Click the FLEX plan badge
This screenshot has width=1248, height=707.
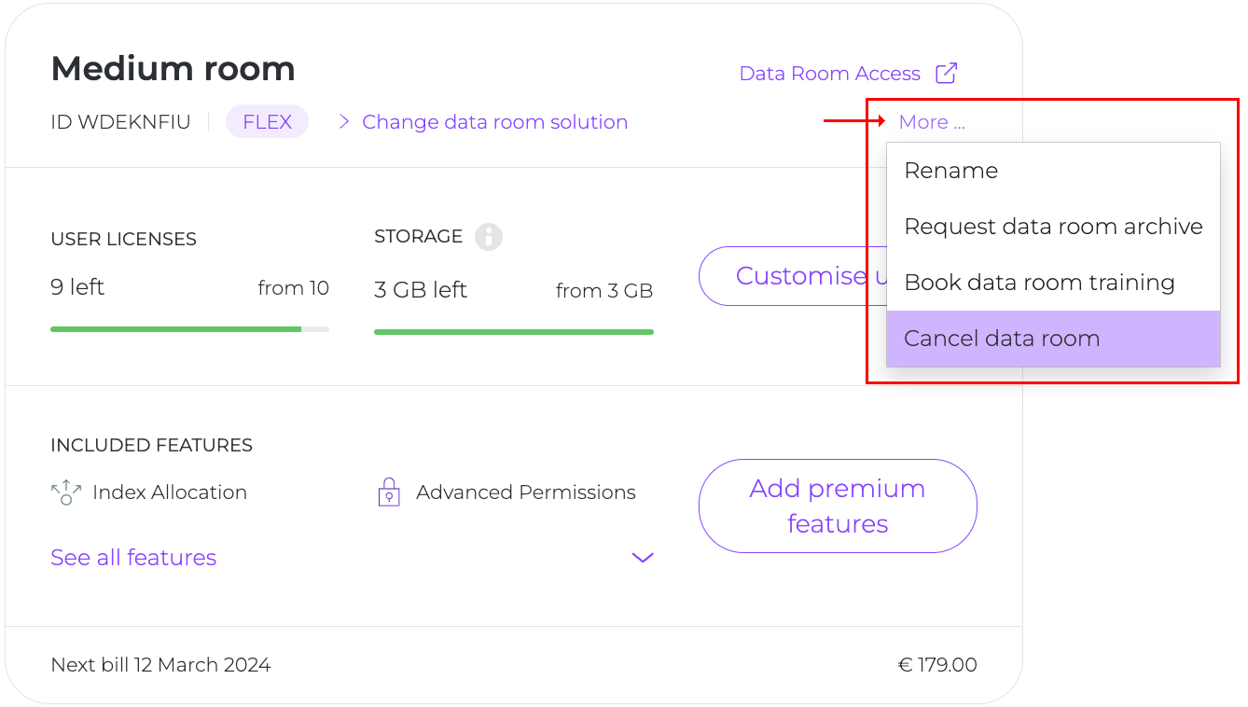pos(267,122)
